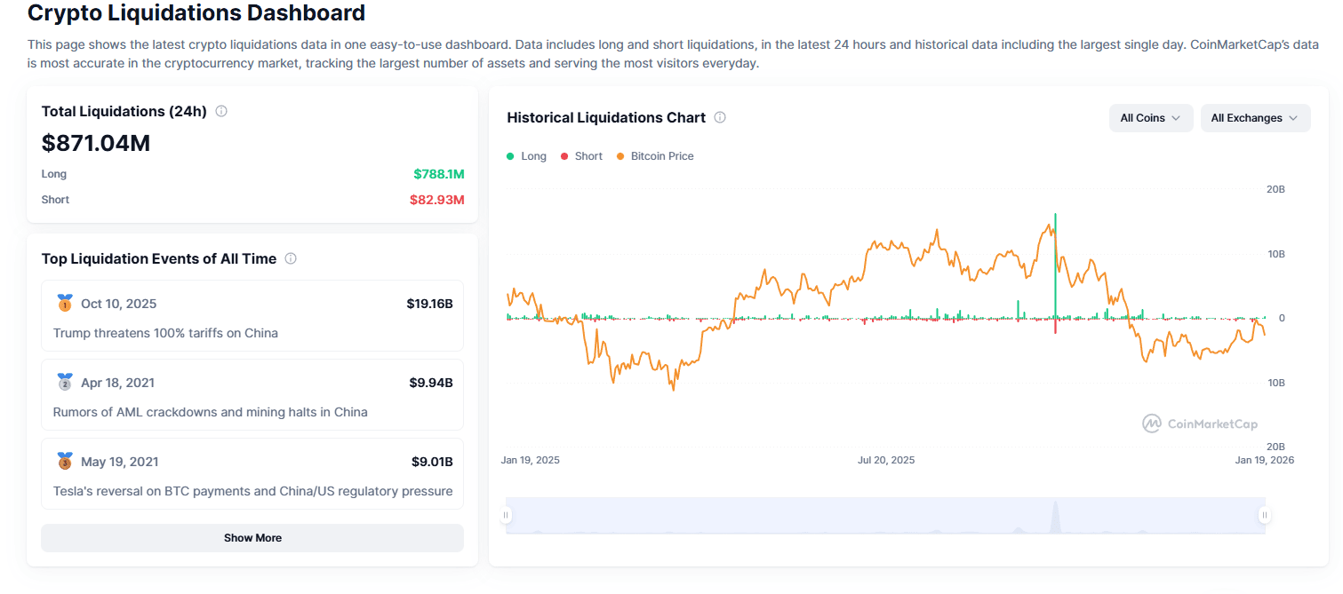Click the bronze medal icon for May 19, 2021
The height and width of the screenshot is (594, 1343).
pyautogui.click(x=64, y=461)
